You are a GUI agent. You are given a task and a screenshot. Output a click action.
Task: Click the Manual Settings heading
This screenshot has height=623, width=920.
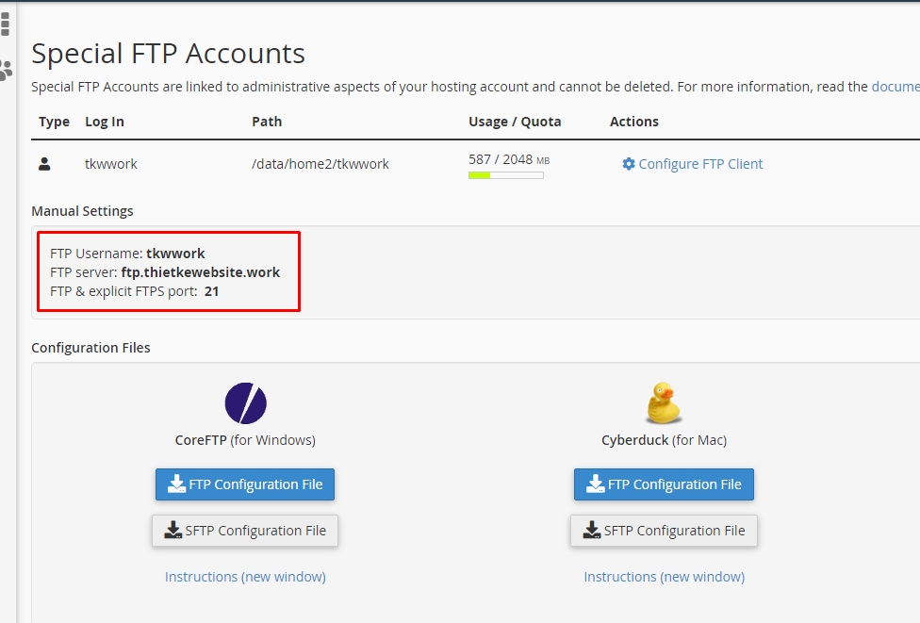click(82, 211)
